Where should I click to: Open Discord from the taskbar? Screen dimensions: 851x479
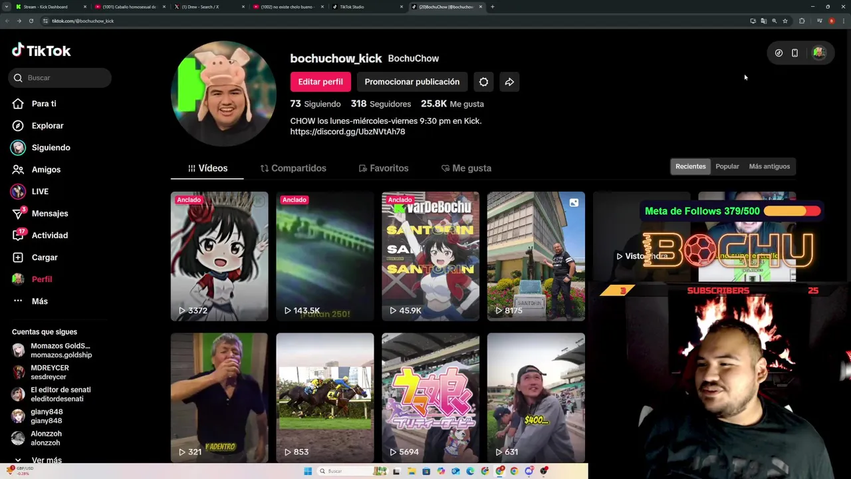[529, 471]
